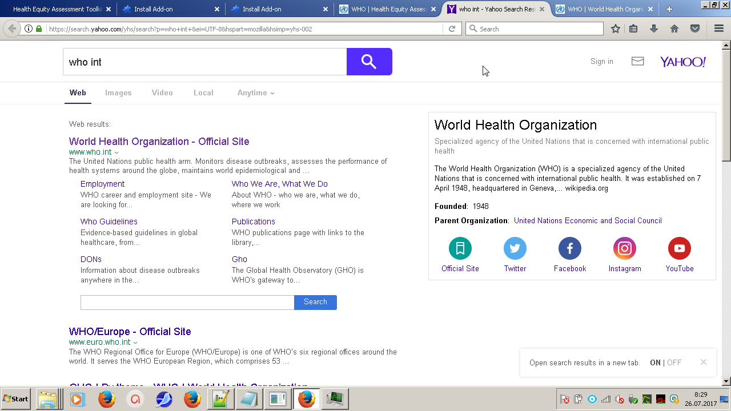Open 'WHO/Europe - Official Site' result
The image size is (731, 411).
(130, 332)
